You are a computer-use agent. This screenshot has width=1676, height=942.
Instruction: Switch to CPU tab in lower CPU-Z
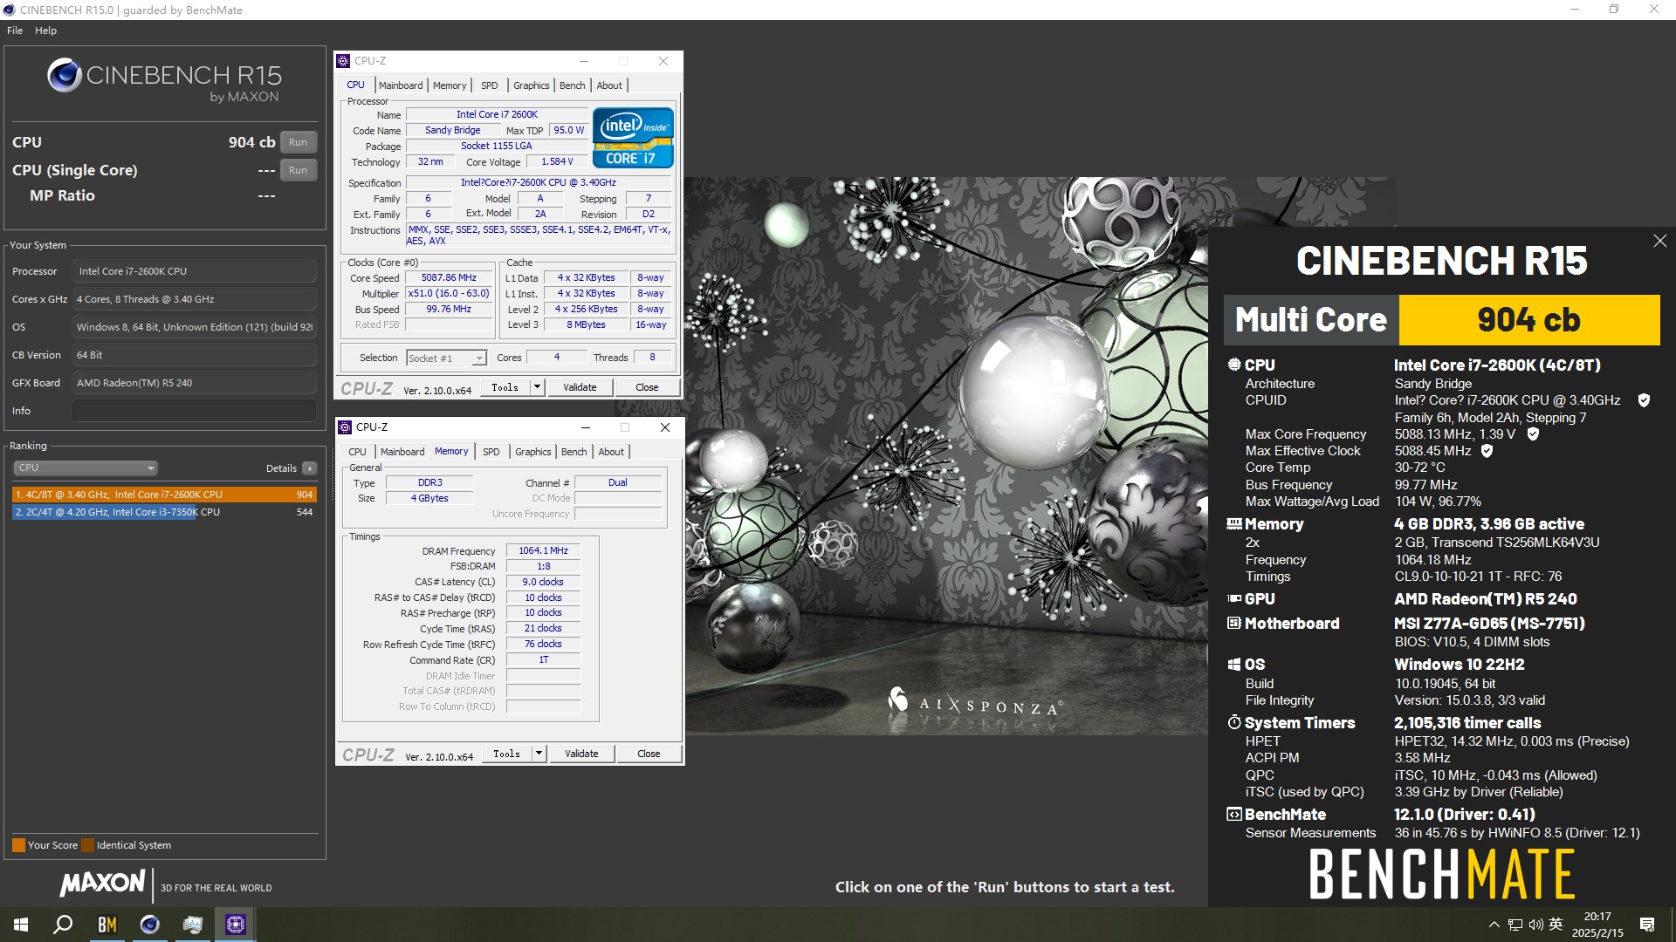click(357, 452)
